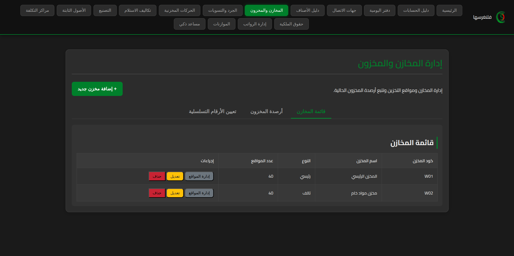Screen dimensions: 514x256
Task: Open مراكز التكلفة cost centers
Action: click(37, 10)
